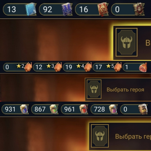Select the red force brew mug
This screenshot has height=151, width=151.
point(83,109)
